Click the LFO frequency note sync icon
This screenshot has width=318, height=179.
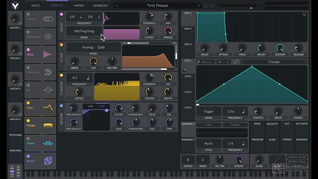click(x=243, y=111)
